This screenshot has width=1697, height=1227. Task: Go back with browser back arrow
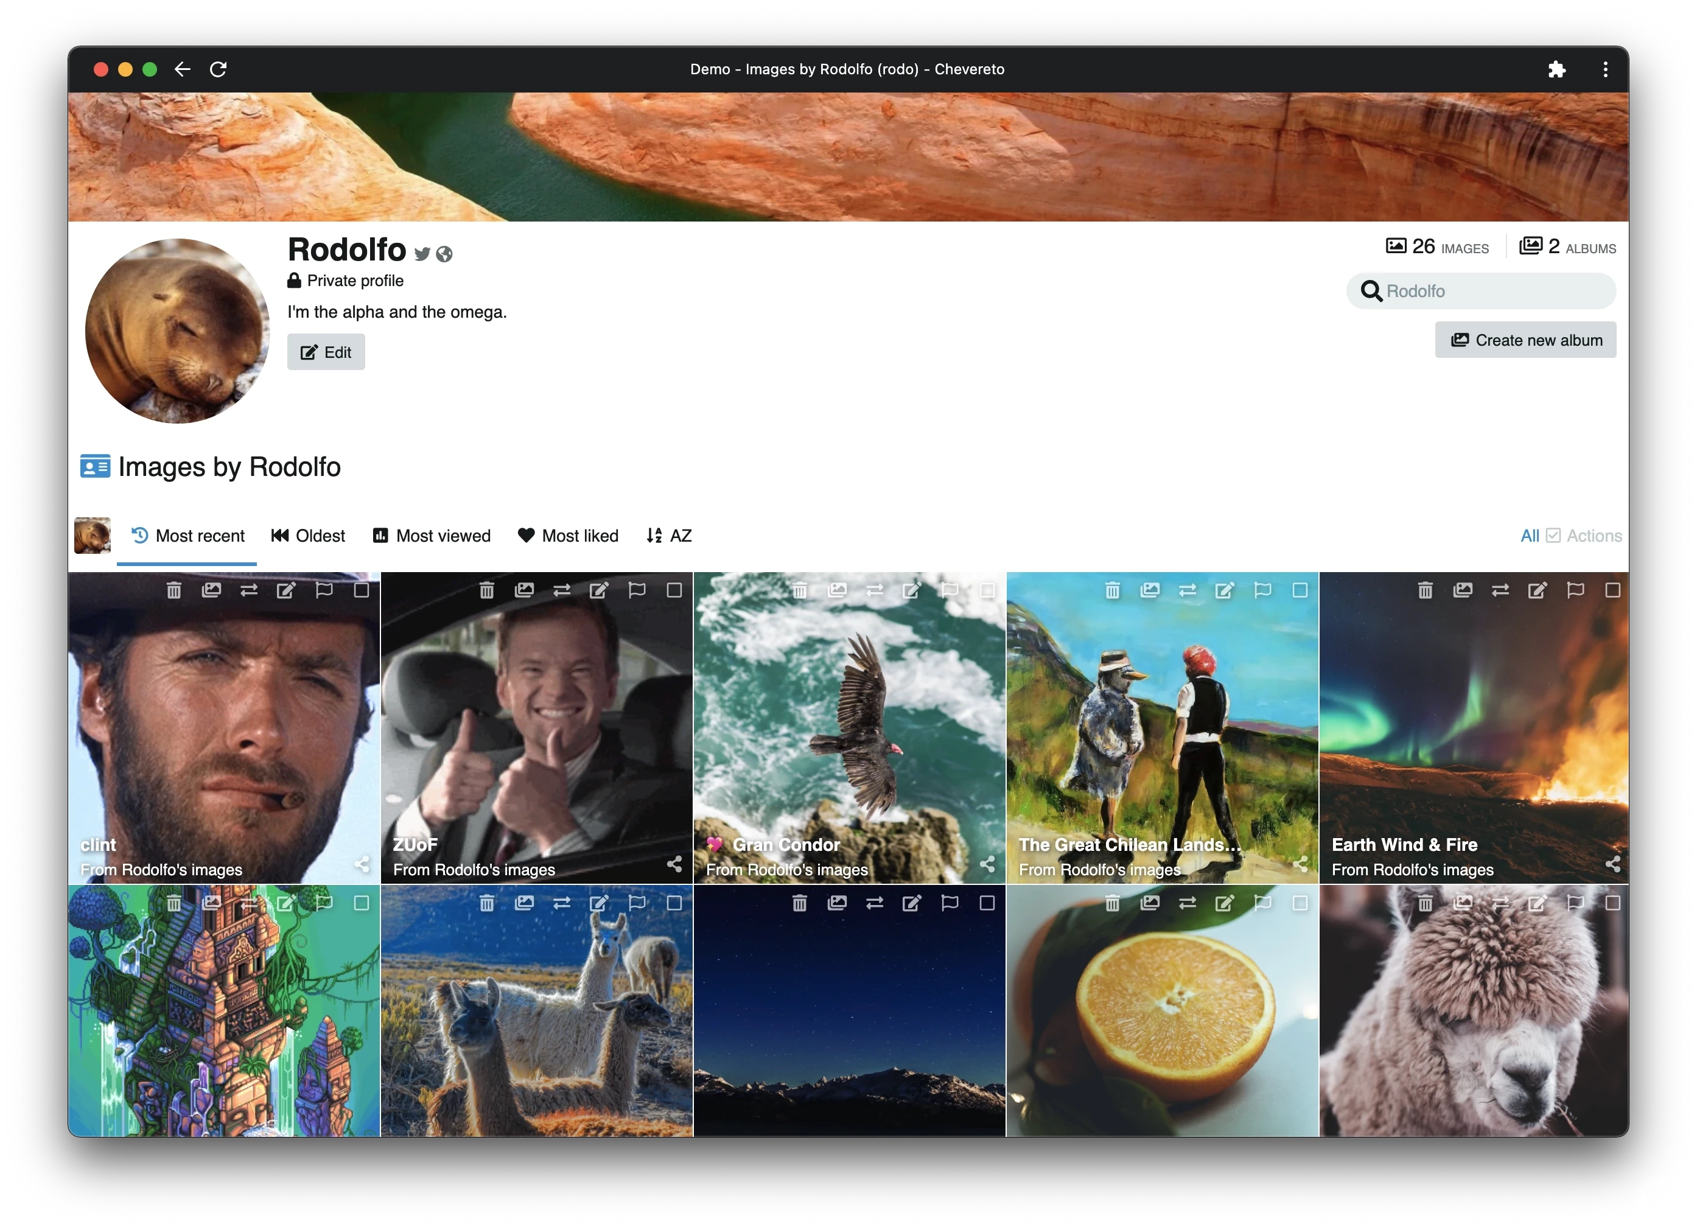182,69
